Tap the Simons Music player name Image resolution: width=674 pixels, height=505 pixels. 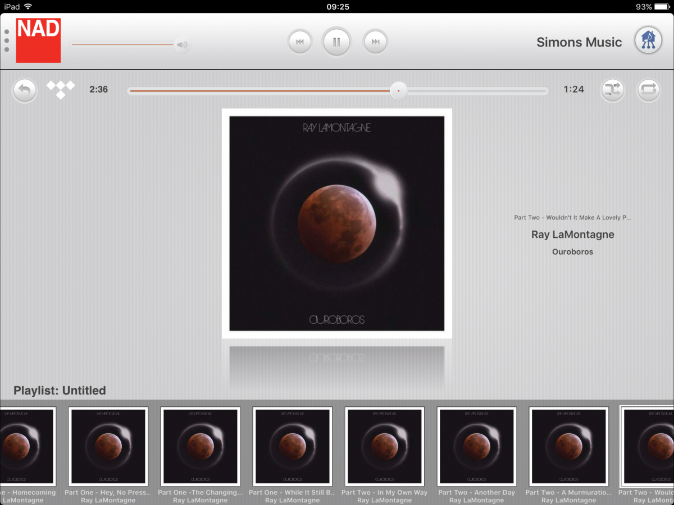pyautogui.click(x=579, y=42)
